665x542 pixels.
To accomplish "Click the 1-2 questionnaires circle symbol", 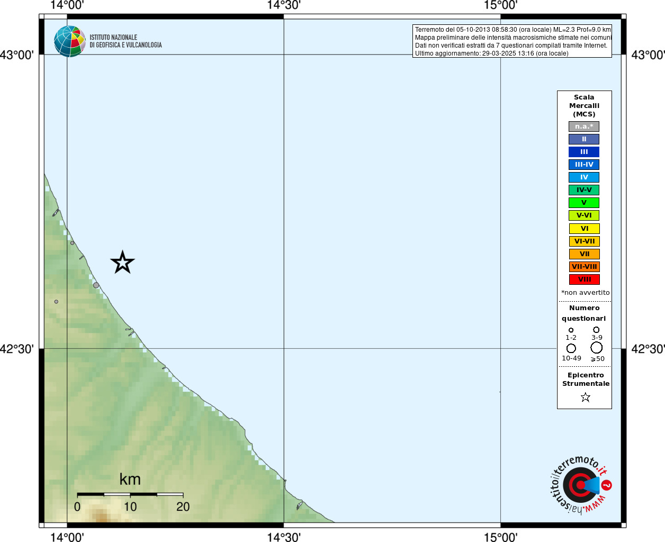I will pyautogui.click(x=571, y=330).
